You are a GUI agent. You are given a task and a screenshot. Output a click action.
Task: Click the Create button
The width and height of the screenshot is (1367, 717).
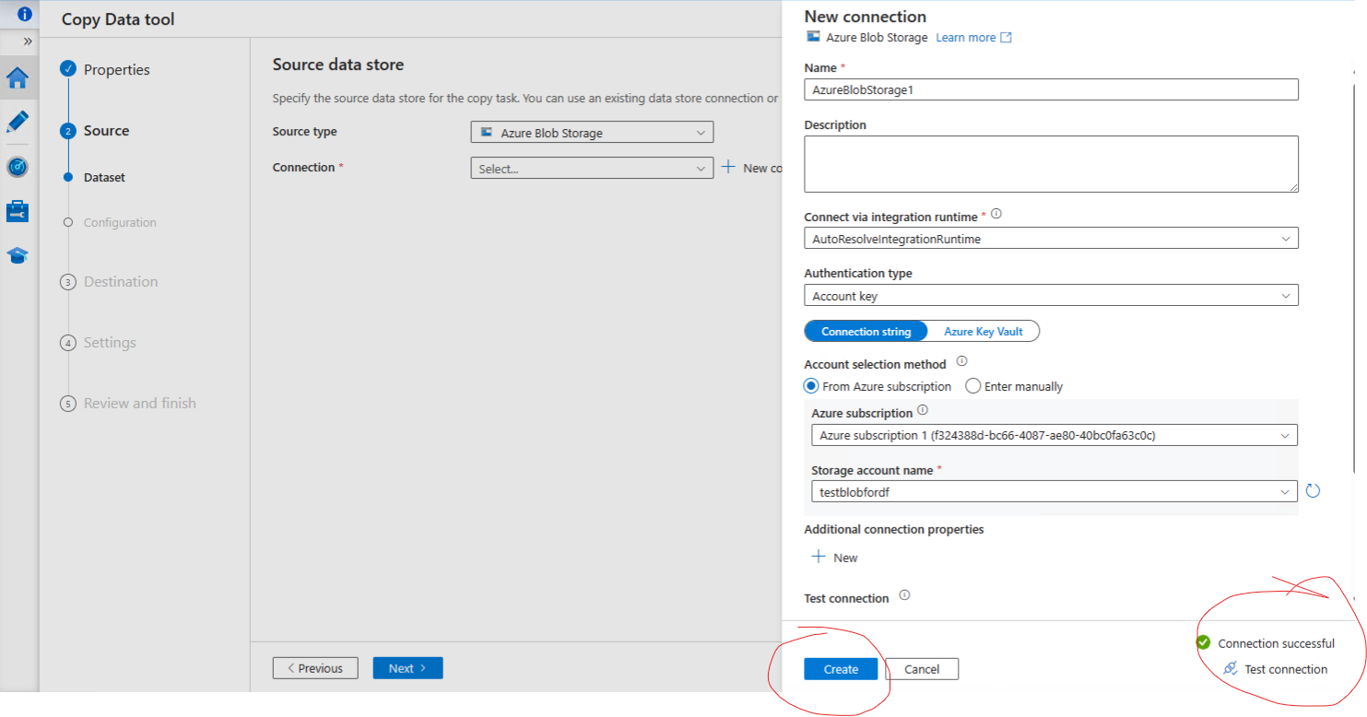(x=841, y=669)
